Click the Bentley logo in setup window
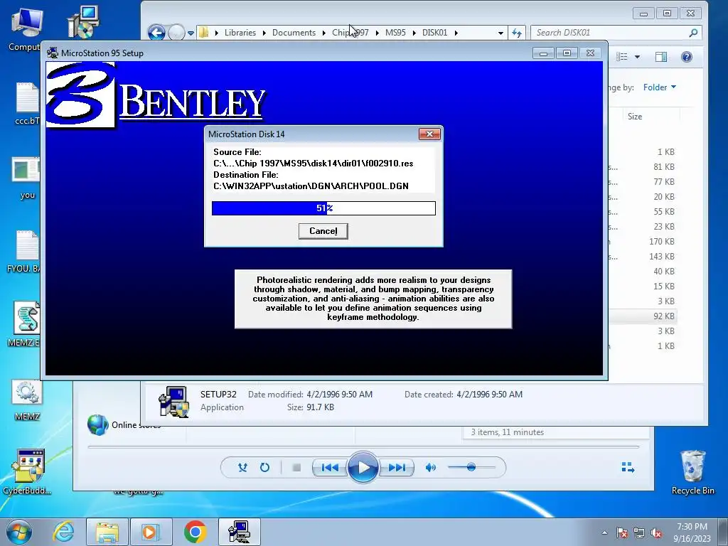Screen dimensions: 728x546 (x=156, y=96)
